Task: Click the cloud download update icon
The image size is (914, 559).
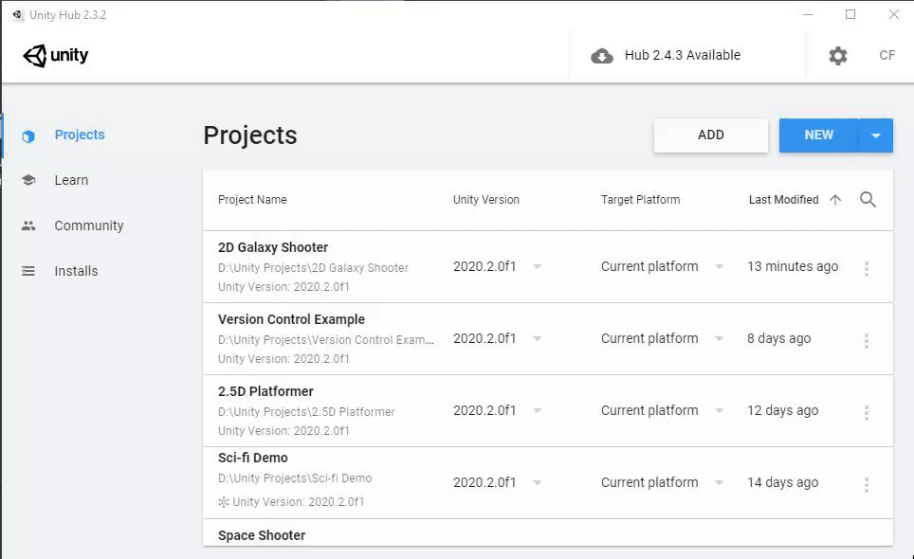Action: 601,56
